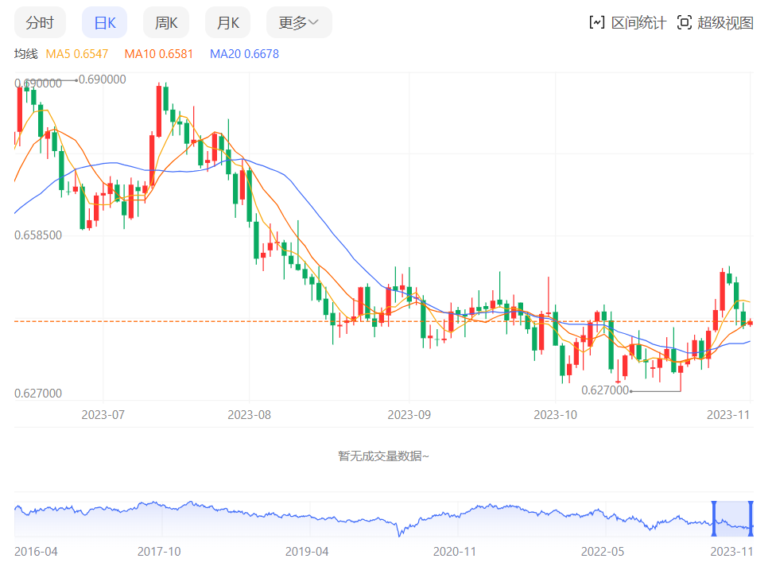Screen dimensions: 772x578
Task: Click the 区间统计 icon
Action: (597, 22)
